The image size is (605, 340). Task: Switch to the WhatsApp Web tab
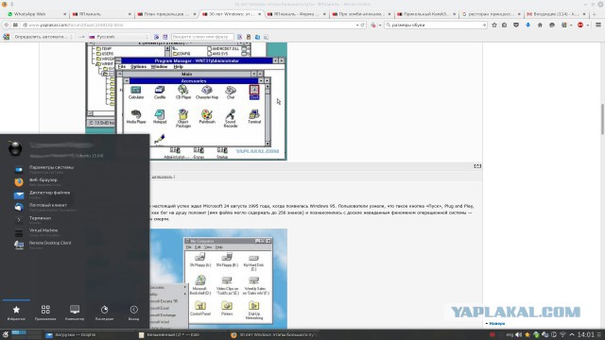(x=36, y=14)
